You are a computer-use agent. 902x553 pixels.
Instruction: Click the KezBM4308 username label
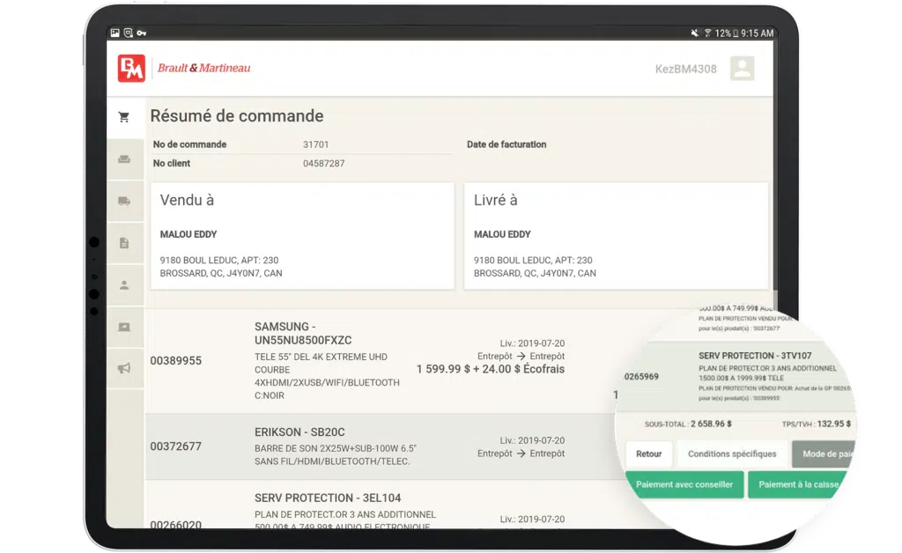click(685, 69)
